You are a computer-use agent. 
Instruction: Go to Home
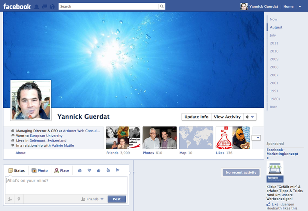(288, 6)
